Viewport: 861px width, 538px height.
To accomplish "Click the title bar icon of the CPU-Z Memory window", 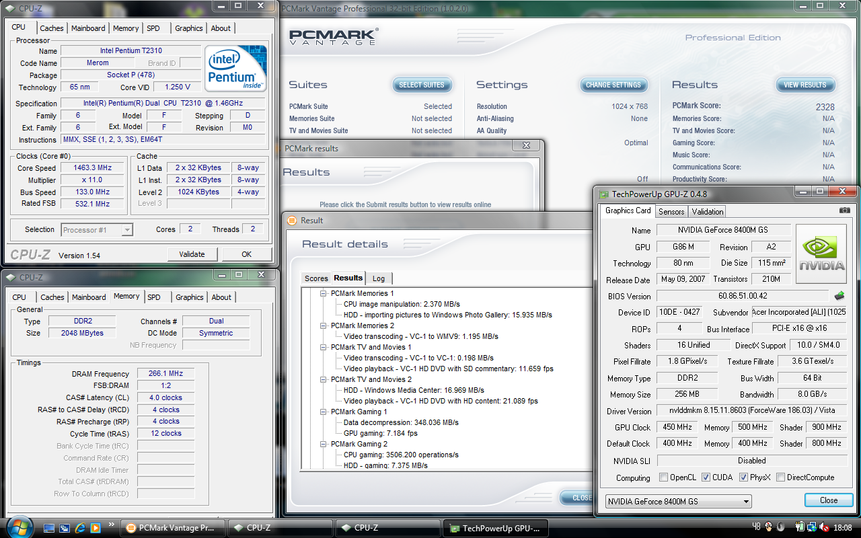I will [11, 277].
